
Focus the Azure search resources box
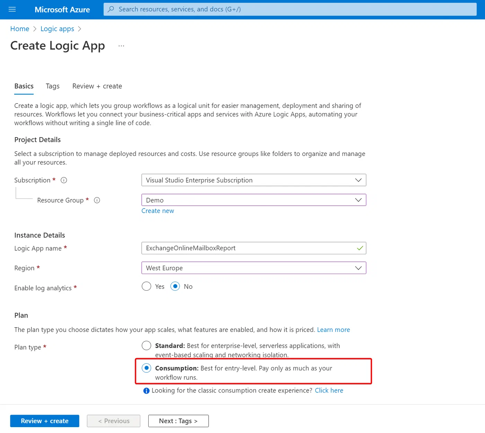click(290, 9)
